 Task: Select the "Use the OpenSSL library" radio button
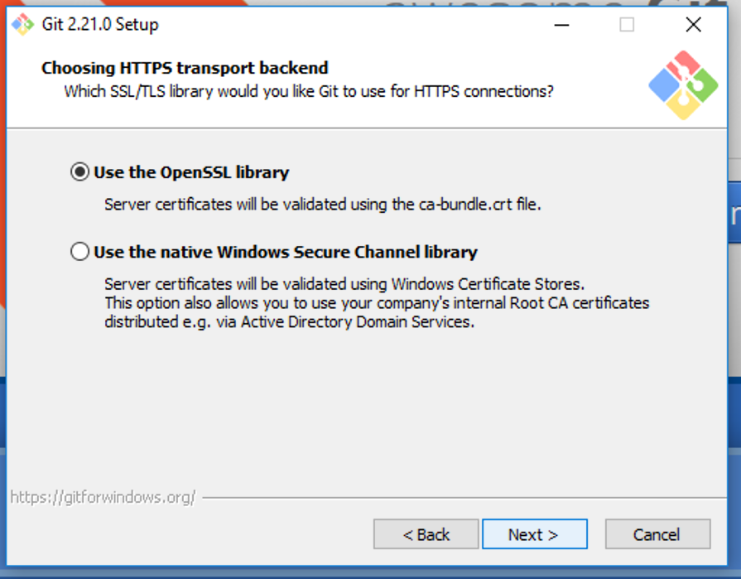pos(79,172)
